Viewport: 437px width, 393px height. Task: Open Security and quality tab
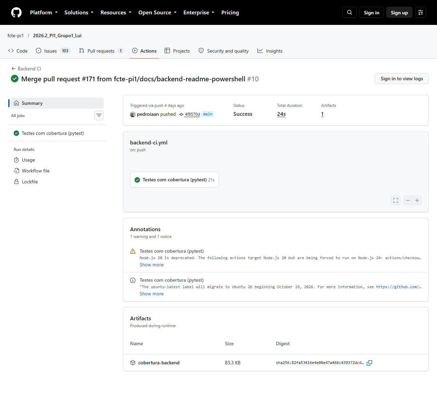click(224, 51)
